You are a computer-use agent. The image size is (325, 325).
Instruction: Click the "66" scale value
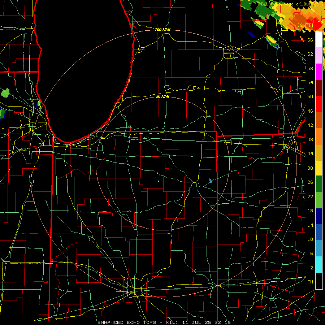[x=310, y=40]
